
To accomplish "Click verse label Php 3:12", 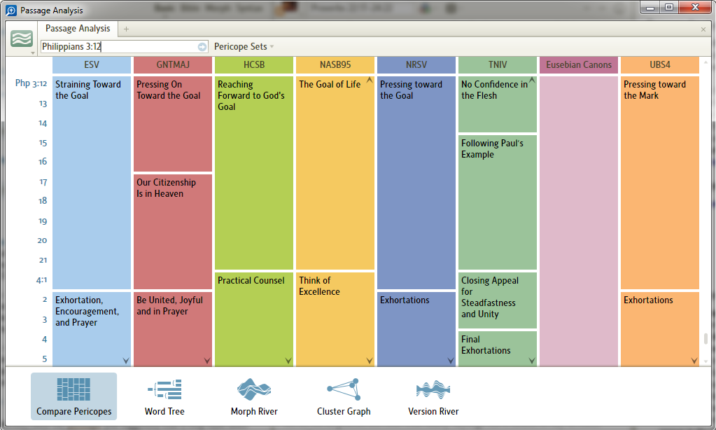I will pos(31,83).
